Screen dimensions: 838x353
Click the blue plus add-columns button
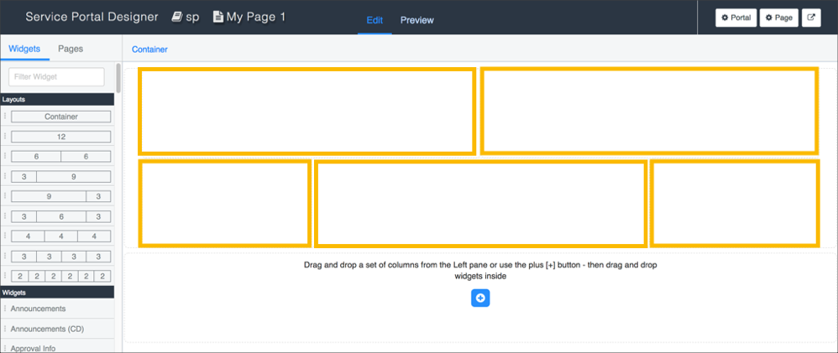click(480, 298)
